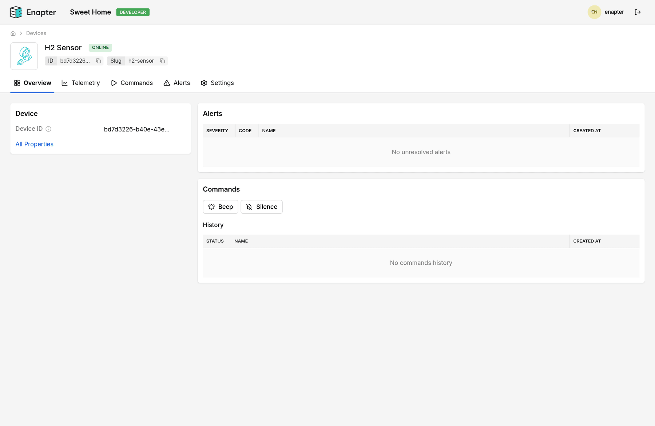The width and height of the screenshot is (655, 426).
Task: Open the Telemetry tab
Action: coord(81,83)
